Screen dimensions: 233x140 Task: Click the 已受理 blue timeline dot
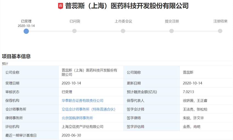tap(26, 31)
